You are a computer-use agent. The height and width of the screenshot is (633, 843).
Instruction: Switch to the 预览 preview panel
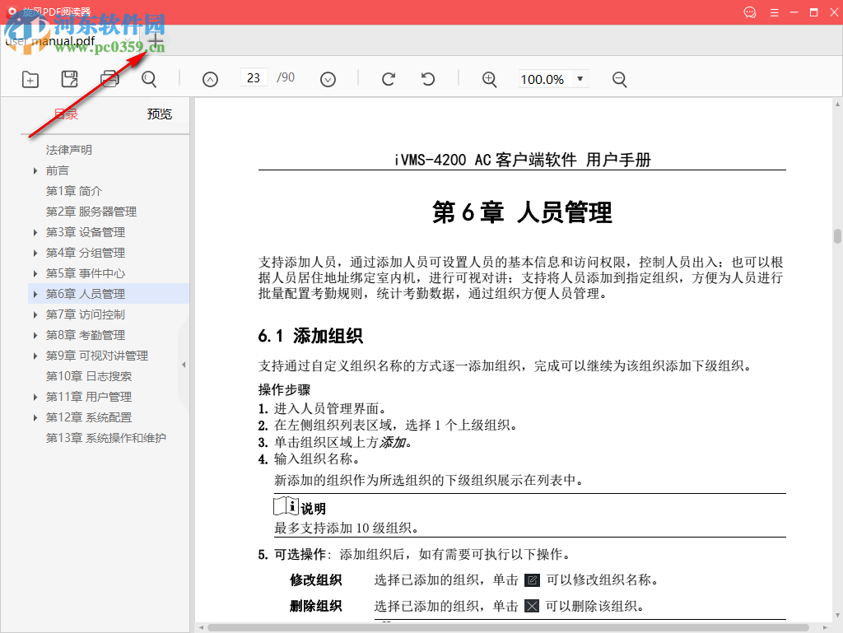pyautogui.click(x=159, y=114)
